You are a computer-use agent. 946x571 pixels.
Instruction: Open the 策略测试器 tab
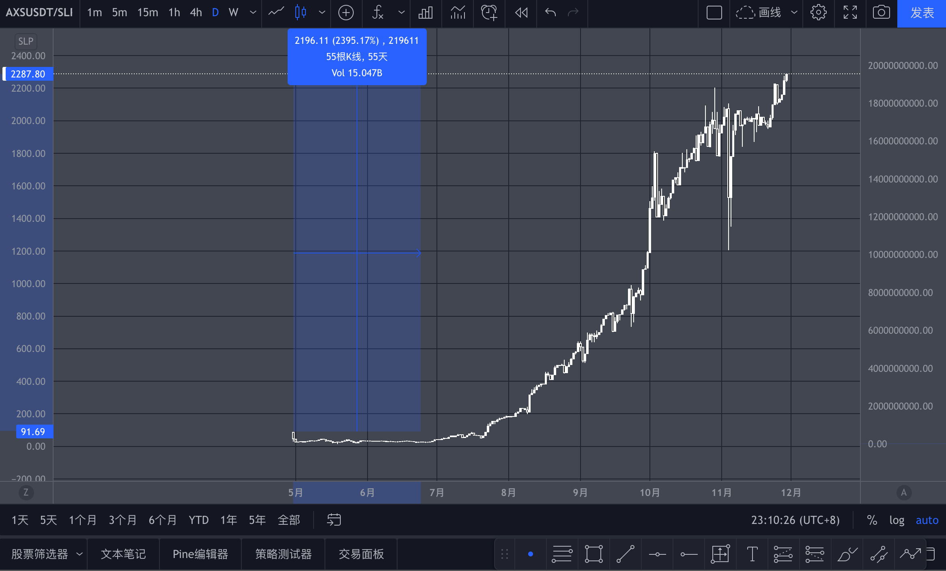(283, 554)
